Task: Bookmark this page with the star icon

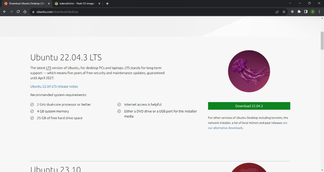Action: 284,12
